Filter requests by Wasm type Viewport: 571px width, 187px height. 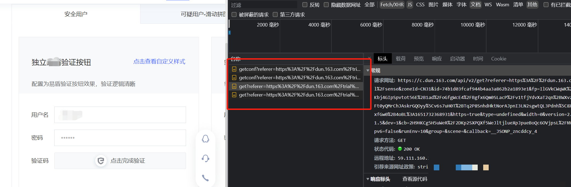502,5
